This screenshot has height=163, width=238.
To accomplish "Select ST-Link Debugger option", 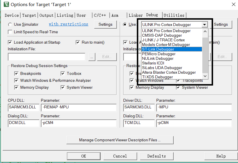I will pyautogui.click(x=172, y=49).
